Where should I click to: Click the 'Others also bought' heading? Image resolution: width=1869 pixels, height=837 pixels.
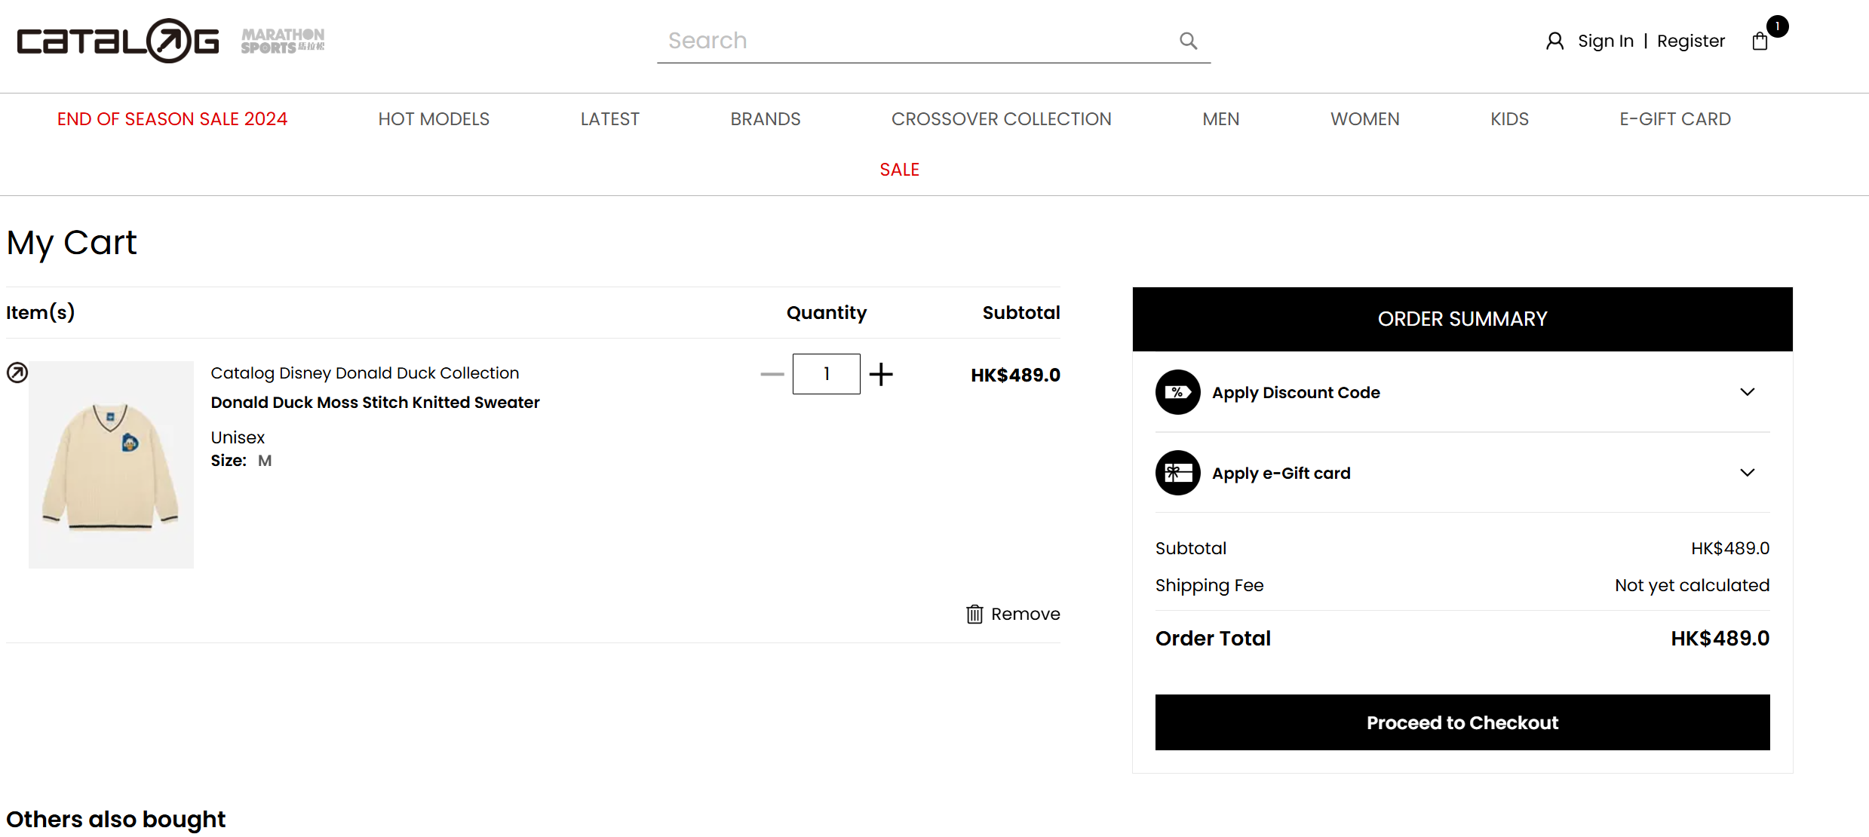115,819
